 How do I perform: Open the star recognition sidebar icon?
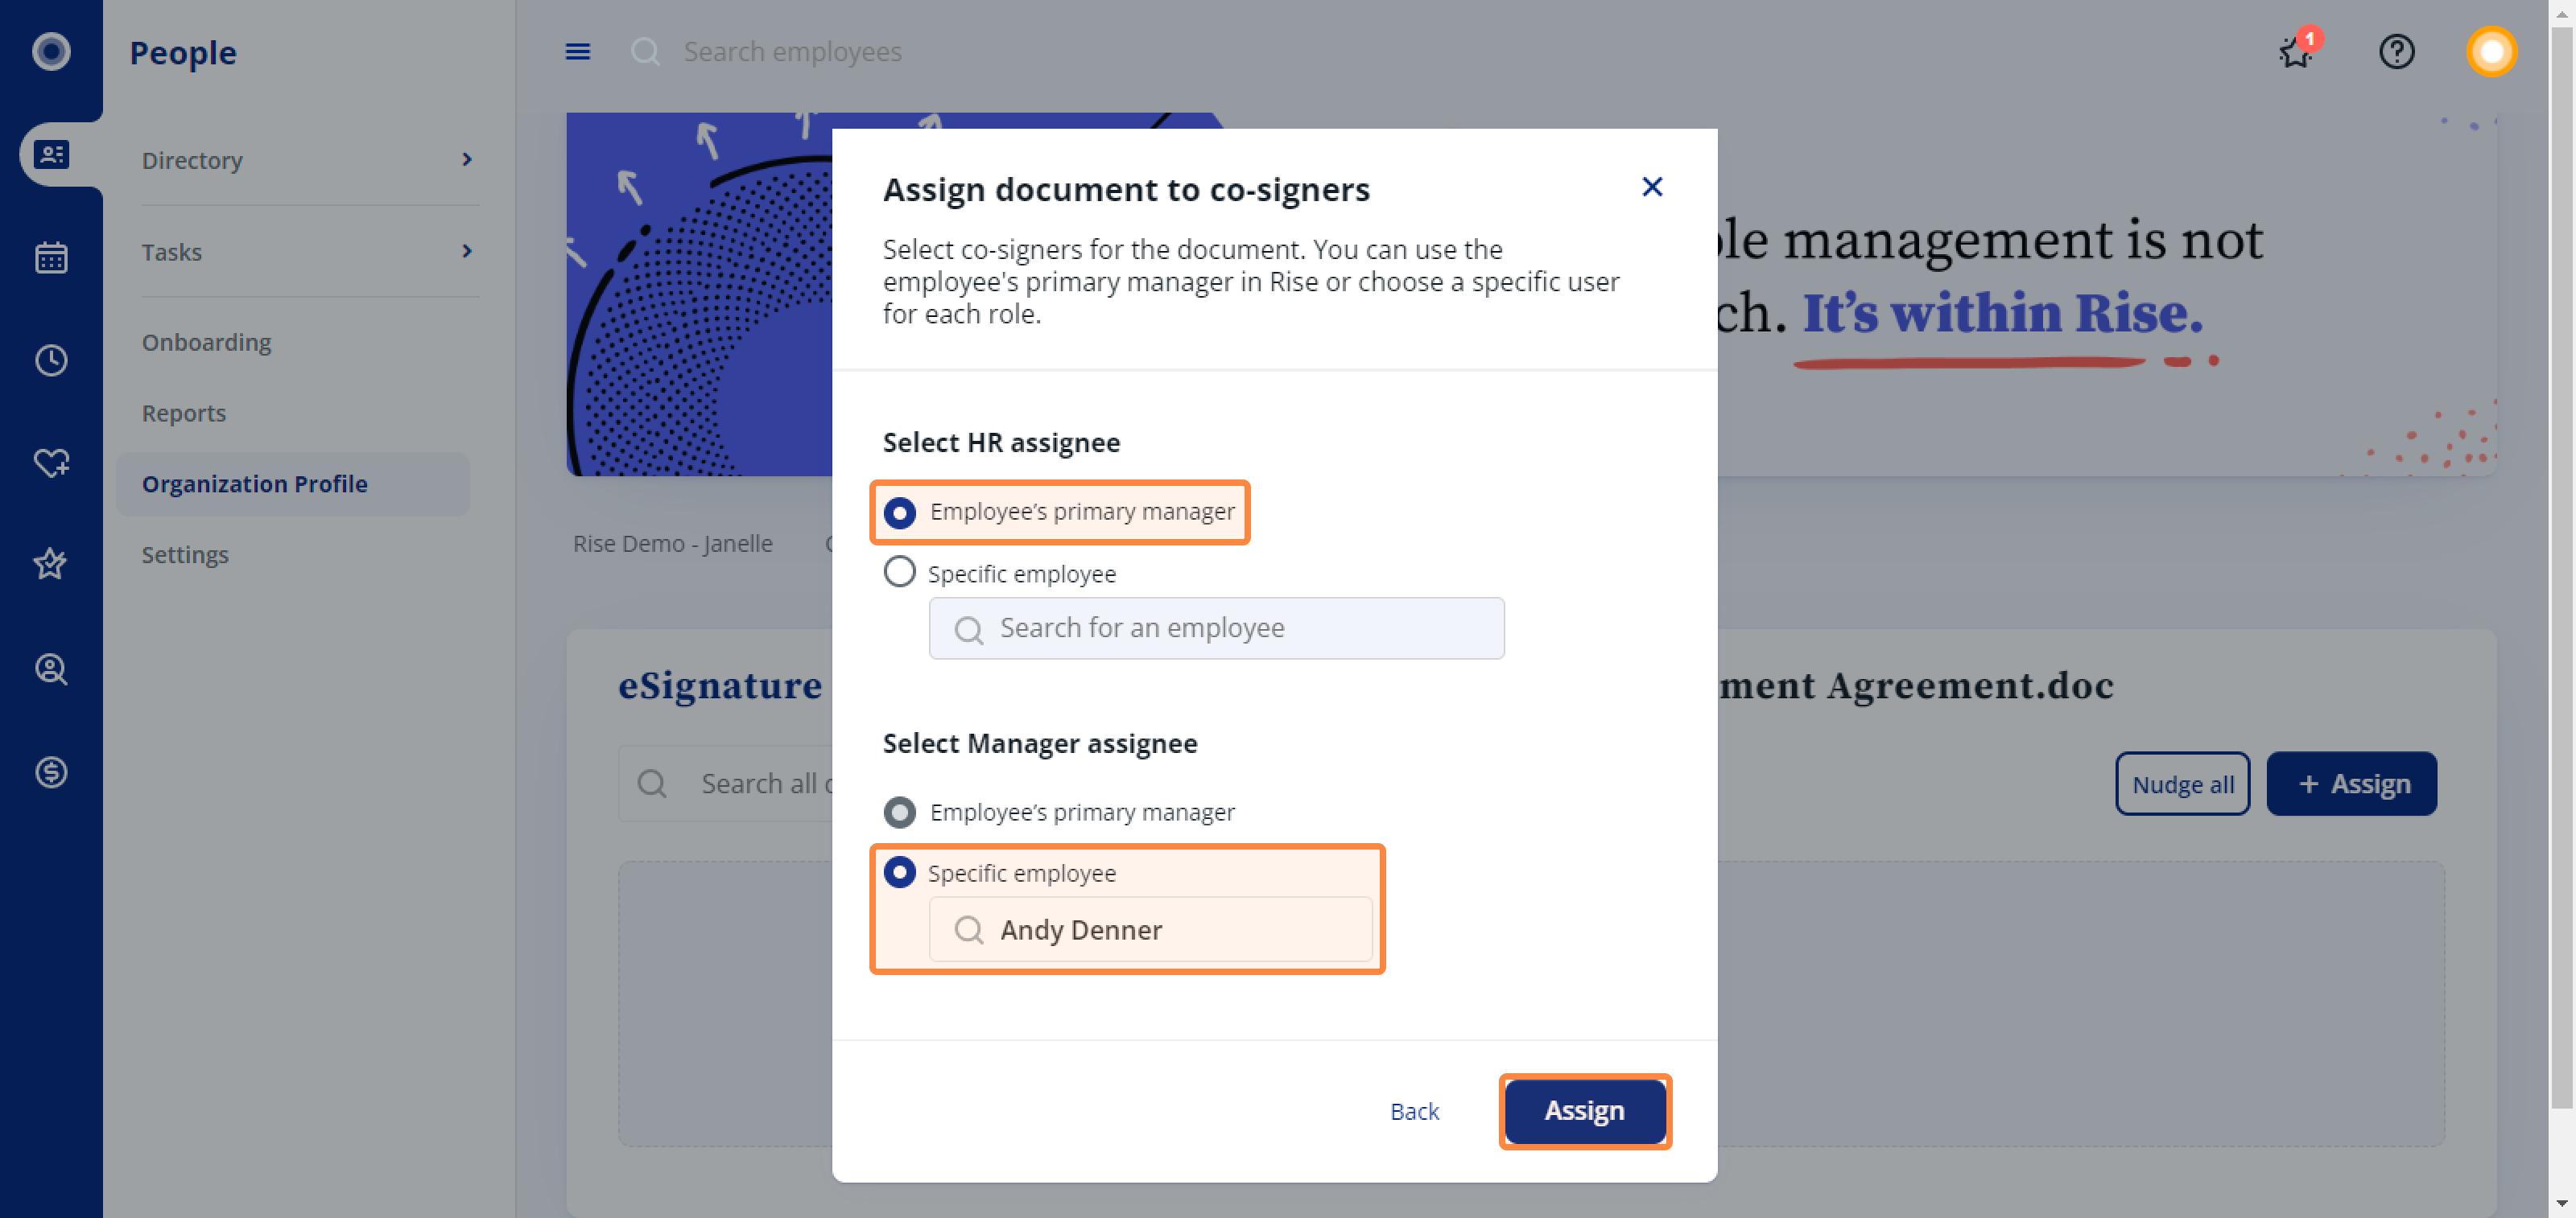click(51, 565)
